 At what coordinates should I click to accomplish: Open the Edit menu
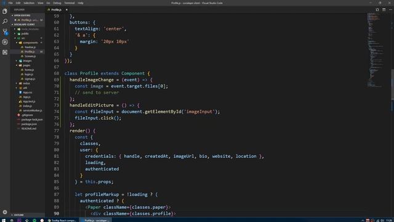(18, 3)
